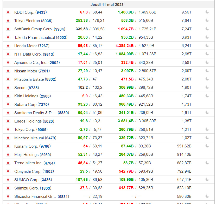The height and width of the screenshot is (204, 216).
Task: Click the Japan flag icon beside Honda Motor
Action: pyautogui.click(x=8, y=46)
